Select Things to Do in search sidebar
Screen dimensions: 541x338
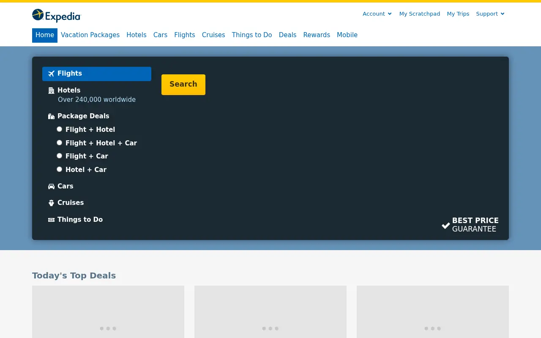[x=80, y=220]
